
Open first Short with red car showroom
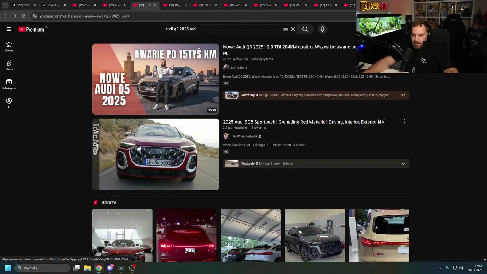(122, 235)
